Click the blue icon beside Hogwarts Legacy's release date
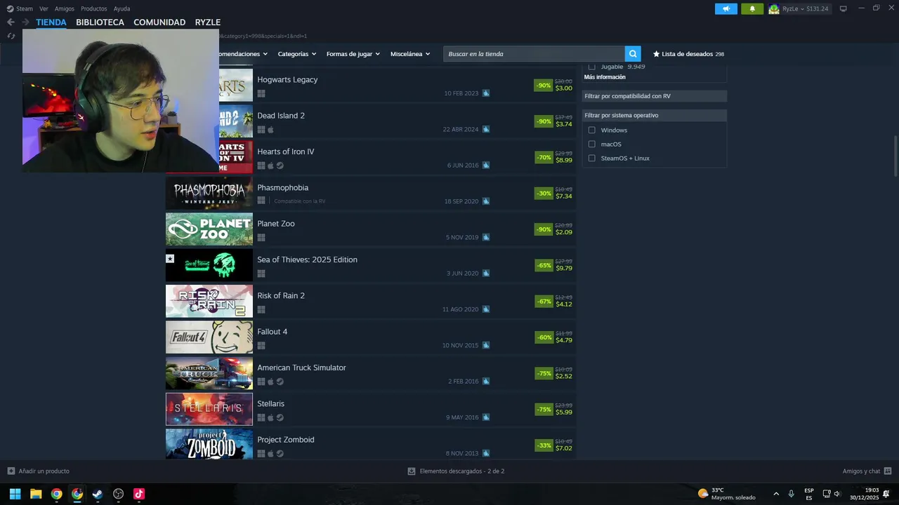This screenshot has height=505, width=899. coord(485,93)
